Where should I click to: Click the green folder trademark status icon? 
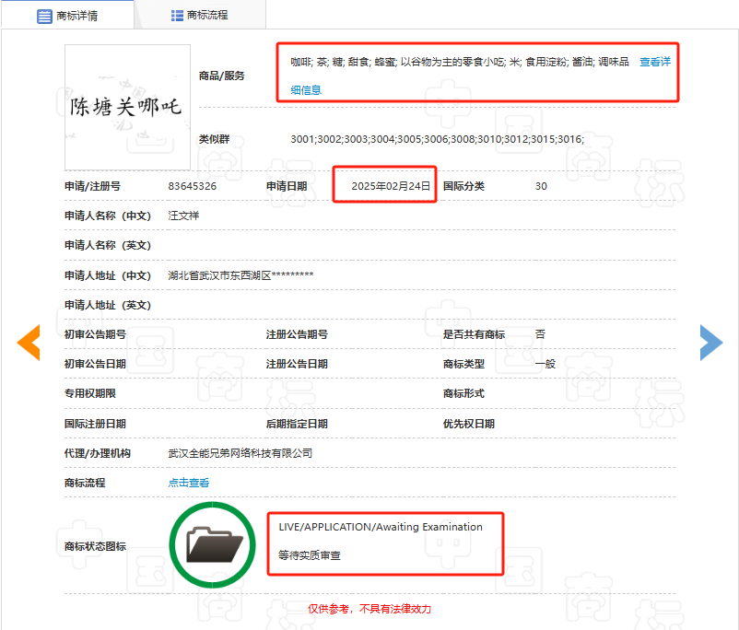tap(214, 544)
